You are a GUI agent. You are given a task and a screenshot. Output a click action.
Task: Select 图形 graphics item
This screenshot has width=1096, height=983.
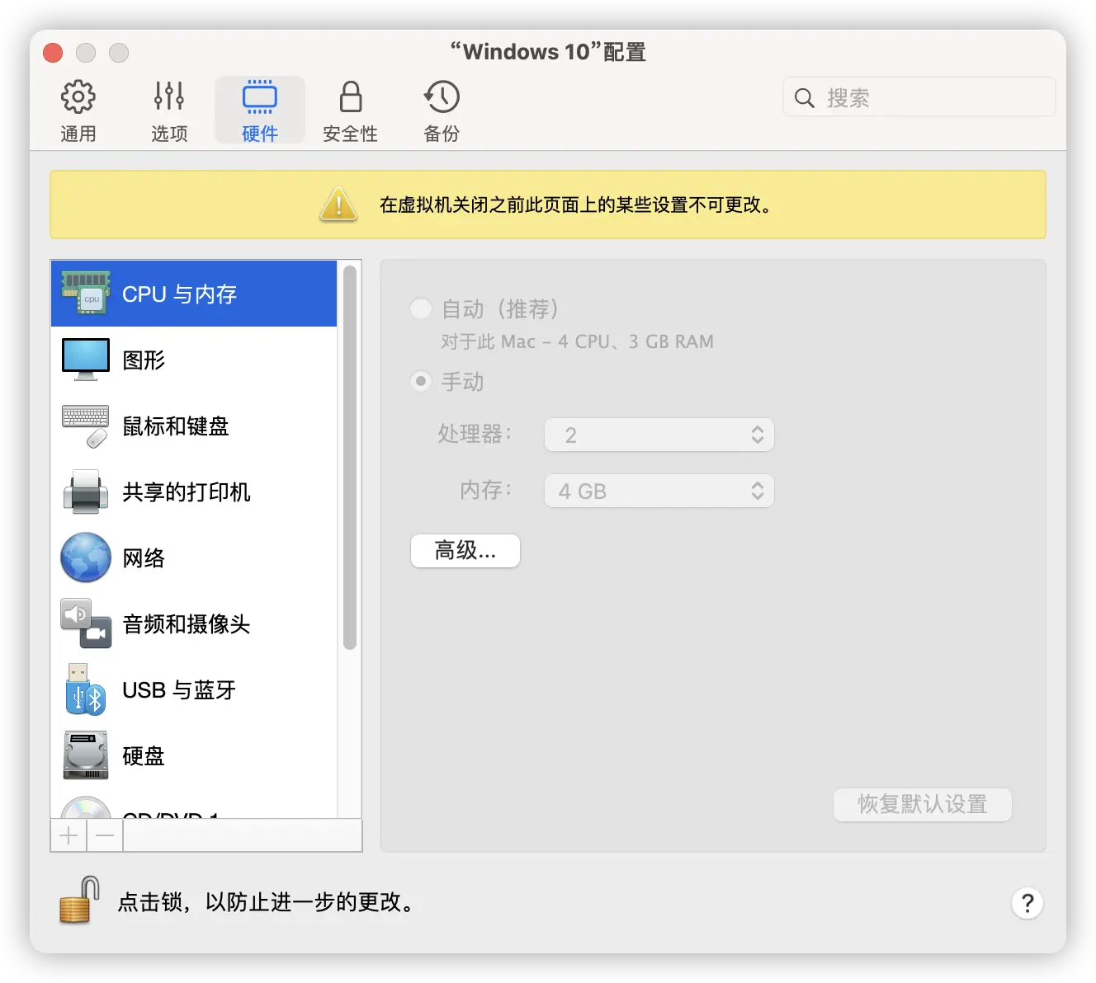194,360
